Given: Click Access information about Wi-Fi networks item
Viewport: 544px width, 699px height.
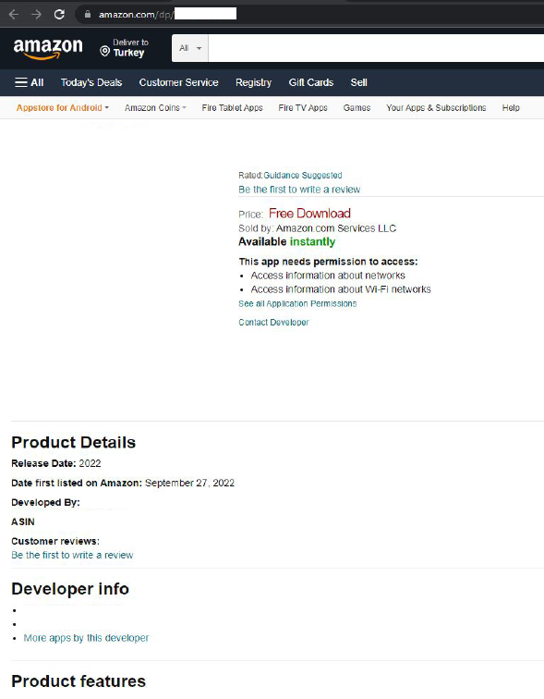Looking at the screenshot, I should coord(341,289).
